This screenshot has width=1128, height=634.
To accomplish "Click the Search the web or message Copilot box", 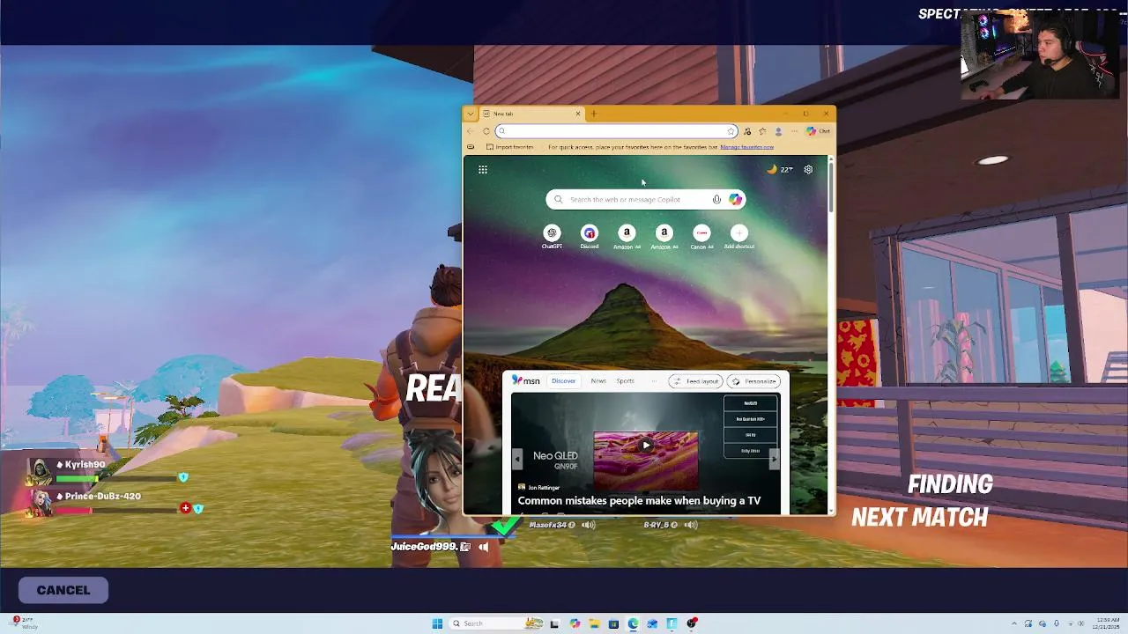I will pos(645,200).
